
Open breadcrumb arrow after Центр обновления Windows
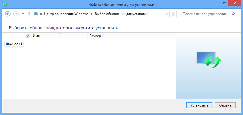pos(91,14)
